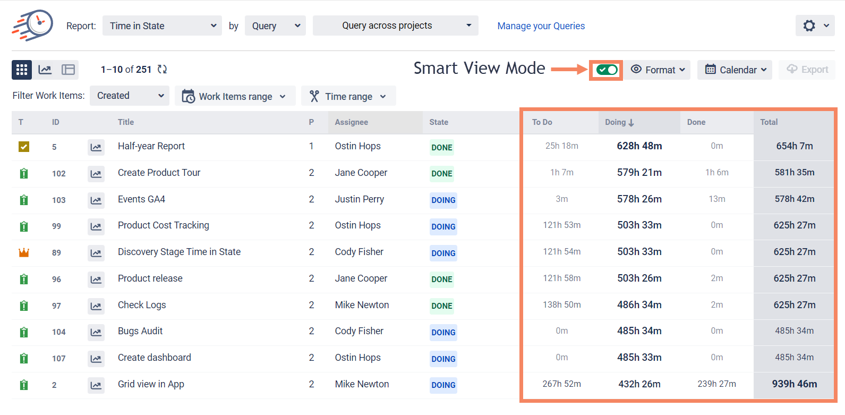Image resolution: width=845 pixels, height=415 pixels.
Task: Click the Time in State app logo
Action: [33, 25]
